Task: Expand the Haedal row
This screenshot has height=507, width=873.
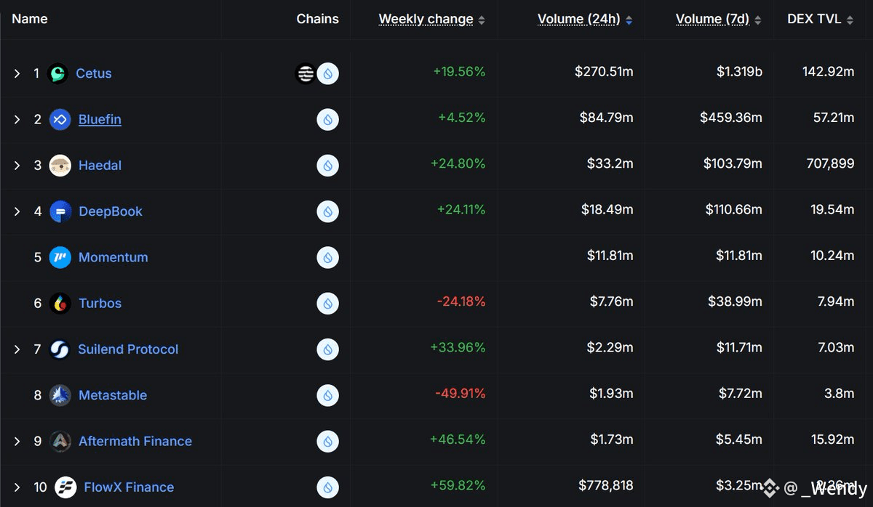Action: point(17,166)
